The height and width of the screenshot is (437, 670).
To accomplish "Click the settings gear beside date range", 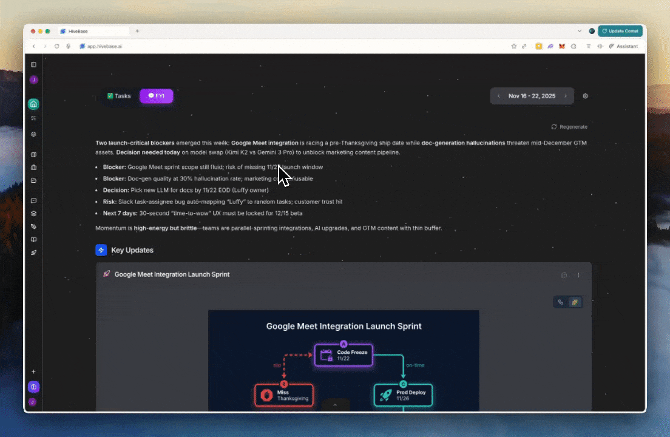I will pos(585,96).
